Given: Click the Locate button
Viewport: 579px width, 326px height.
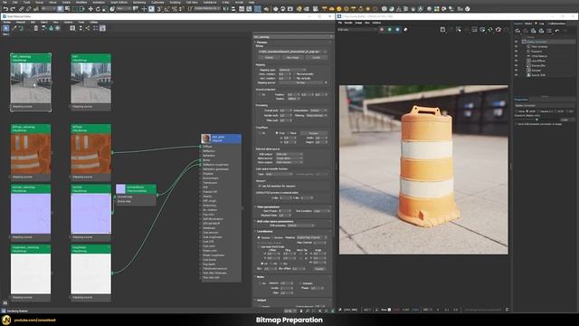Looking at the screenshot, I should (316, 57).
